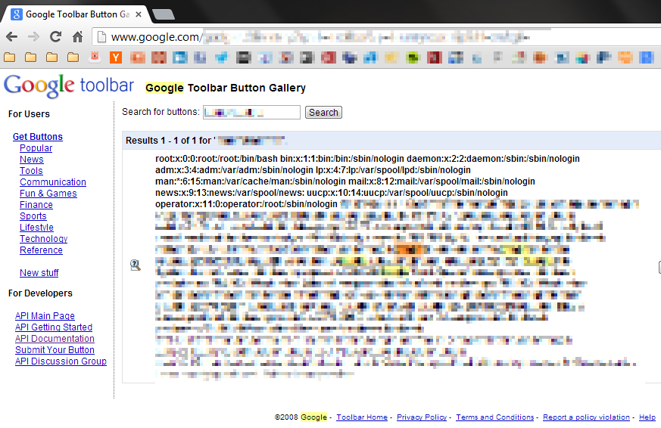
Task: Click the Google favicon on the tab
Action: click(16, 14)
